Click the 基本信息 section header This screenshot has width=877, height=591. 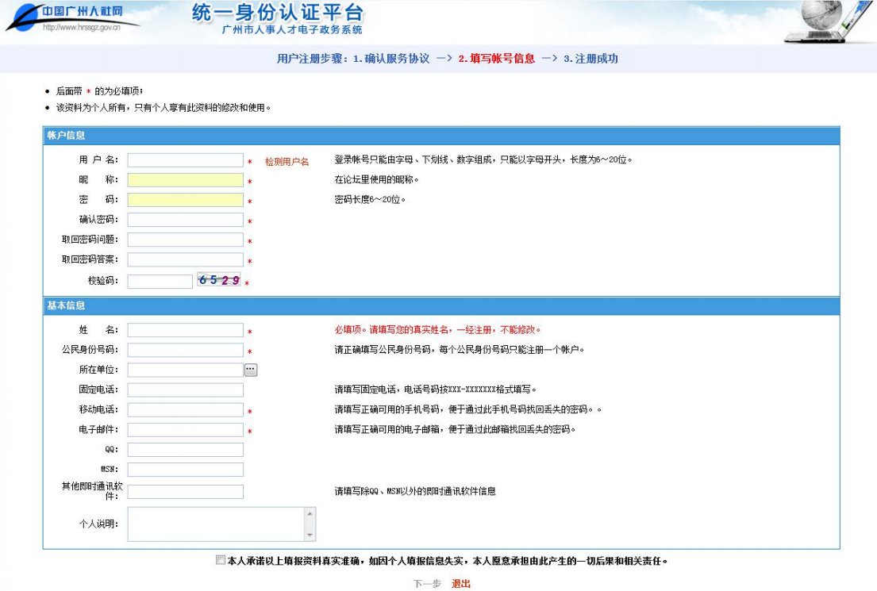pyautogui.click(x=441, y=306)
